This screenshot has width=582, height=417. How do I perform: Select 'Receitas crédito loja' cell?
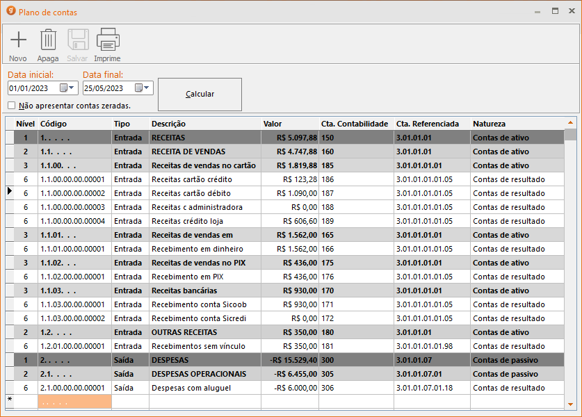pos(205,221)
